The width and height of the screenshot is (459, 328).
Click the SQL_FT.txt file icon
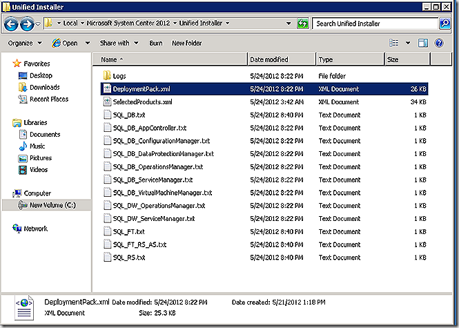coord(108,231)
